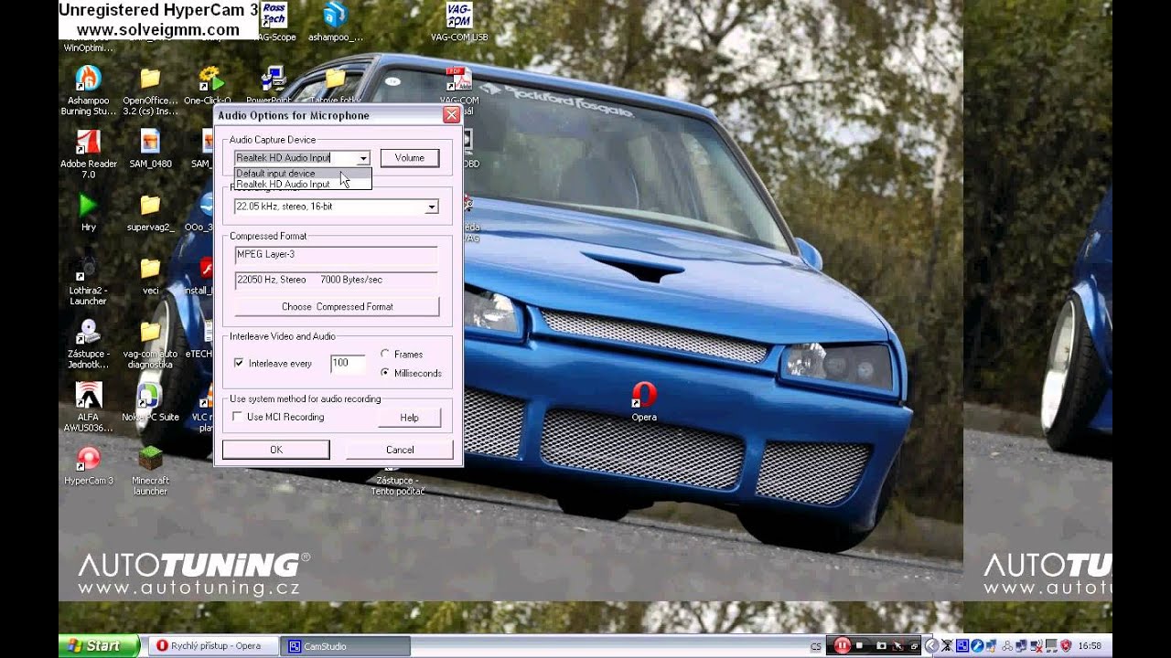Screen dimensions: 1171x658
Task: Click the Volume button
Action: coord(410,158)
